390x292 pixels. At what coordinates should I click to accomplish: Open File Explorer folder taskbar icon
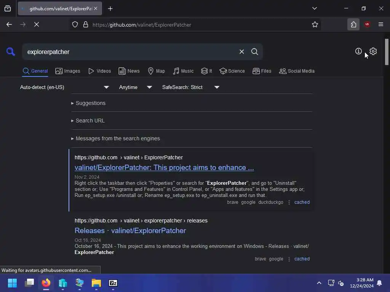(x=96, y=283)
